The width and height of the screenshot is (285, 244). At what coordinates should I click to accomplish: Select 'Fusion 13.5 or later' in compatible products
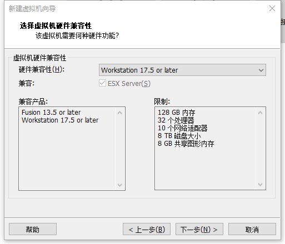pos(51,113)
